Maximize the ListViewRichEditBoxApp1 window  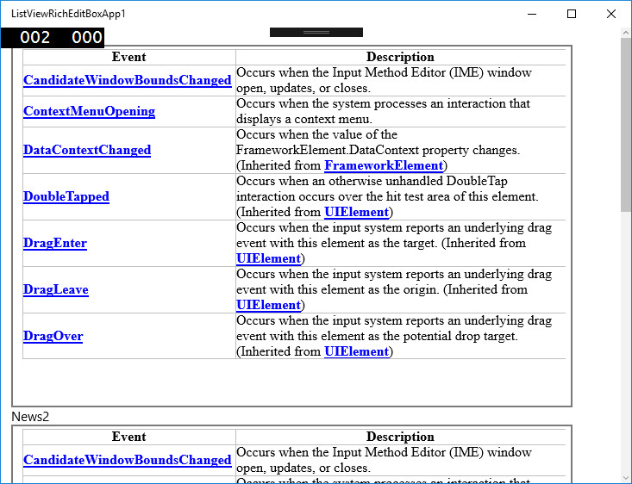(x=572, y=14)
